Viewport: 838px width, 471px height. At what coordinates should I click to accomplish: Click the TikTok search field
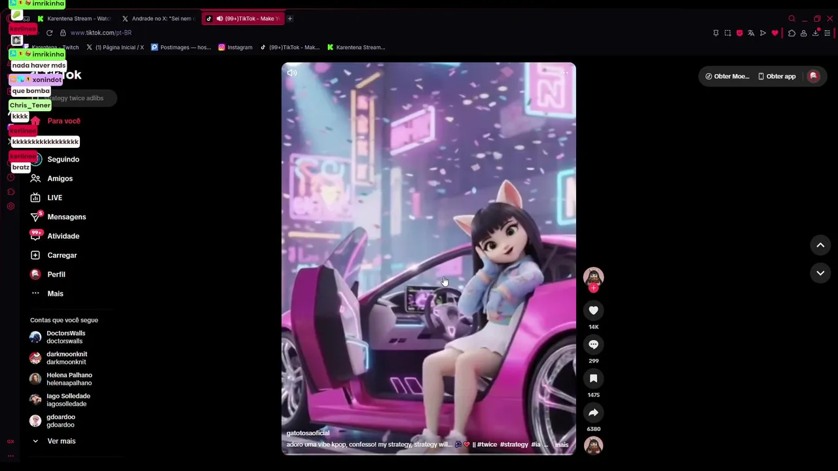(x=73, y=98)
